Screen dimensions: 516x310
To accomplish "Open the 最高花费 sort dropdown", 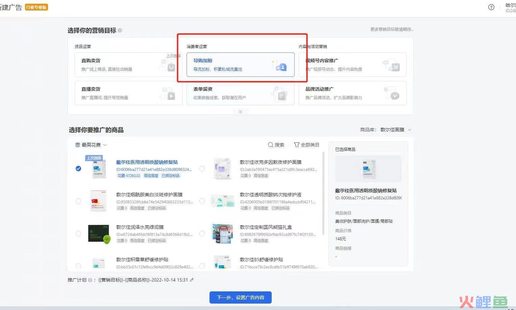I will [x=91, y=145].
